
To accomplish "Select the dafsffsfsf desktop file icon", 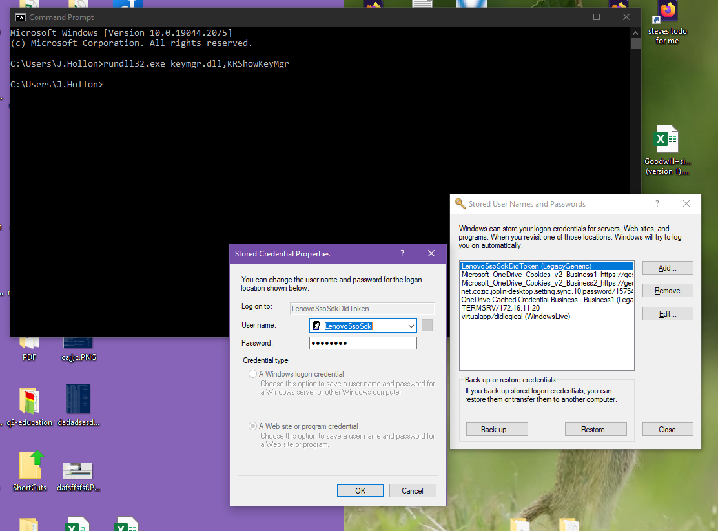I will (78, 468).
